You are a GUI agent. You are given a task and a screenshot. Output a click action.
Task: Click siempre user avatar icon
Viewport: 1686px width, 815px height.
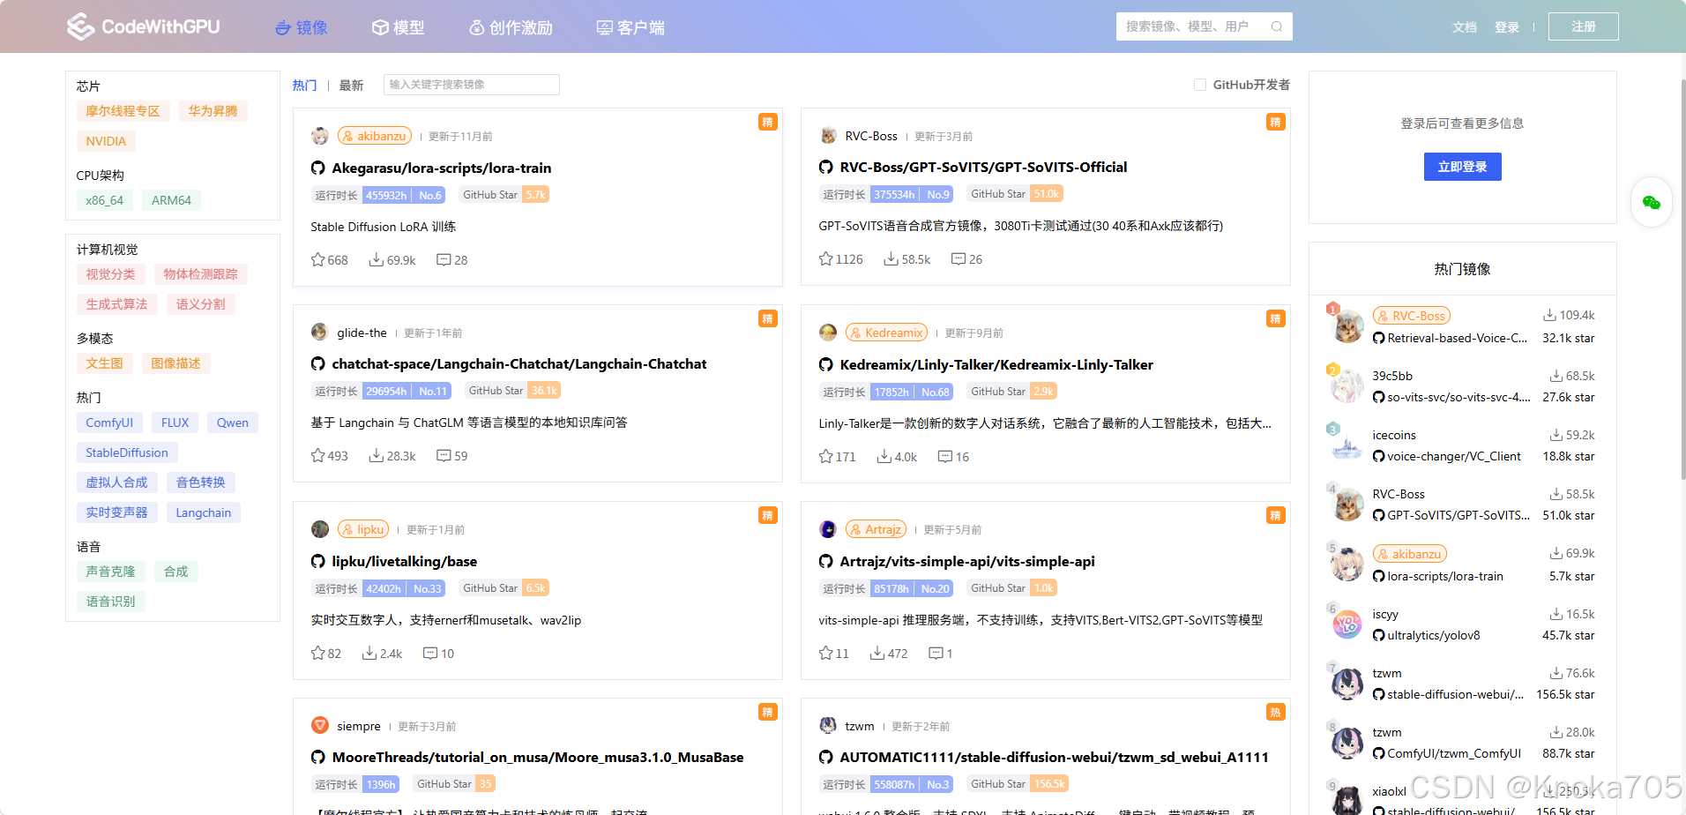click(x=319, y=725)
